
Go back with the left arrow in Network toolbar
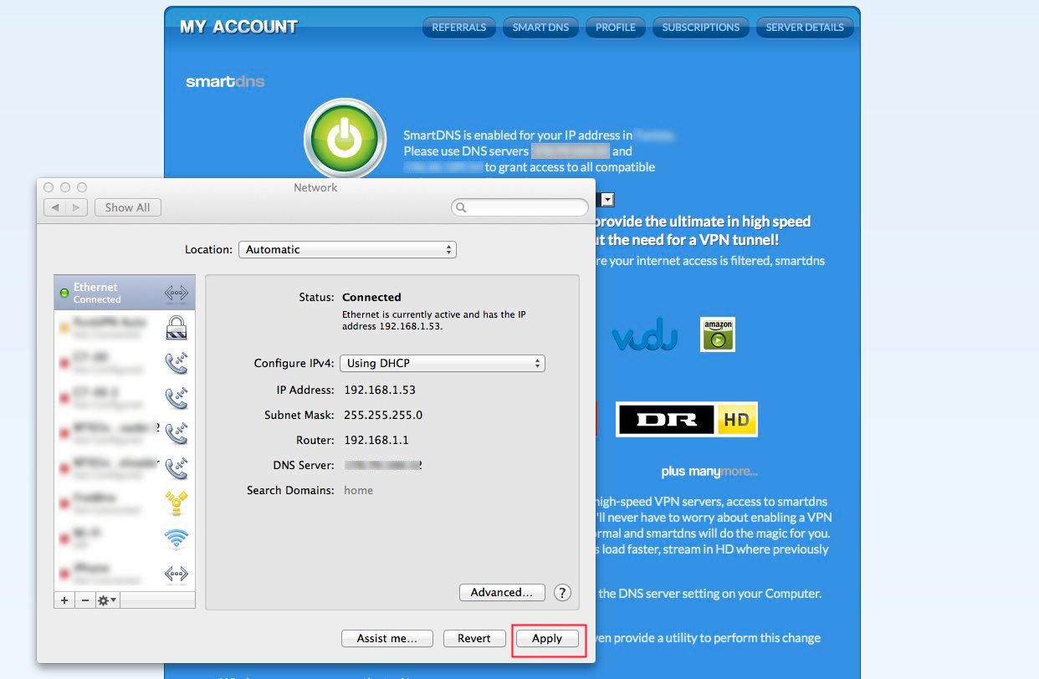(55, 207)
